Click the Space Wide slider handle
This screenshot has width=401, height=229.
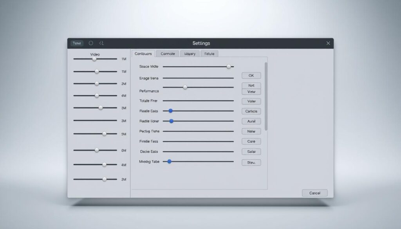click(x=229, y=67)
